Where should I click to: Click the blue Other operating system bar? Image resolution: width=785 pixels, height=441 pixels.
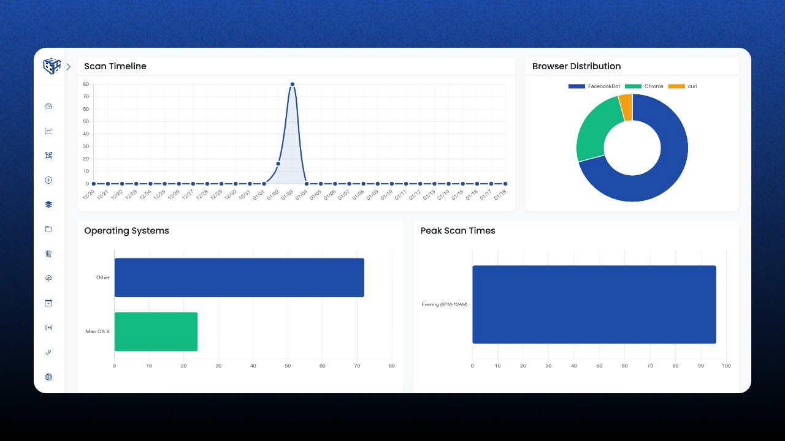pos(239,277)
